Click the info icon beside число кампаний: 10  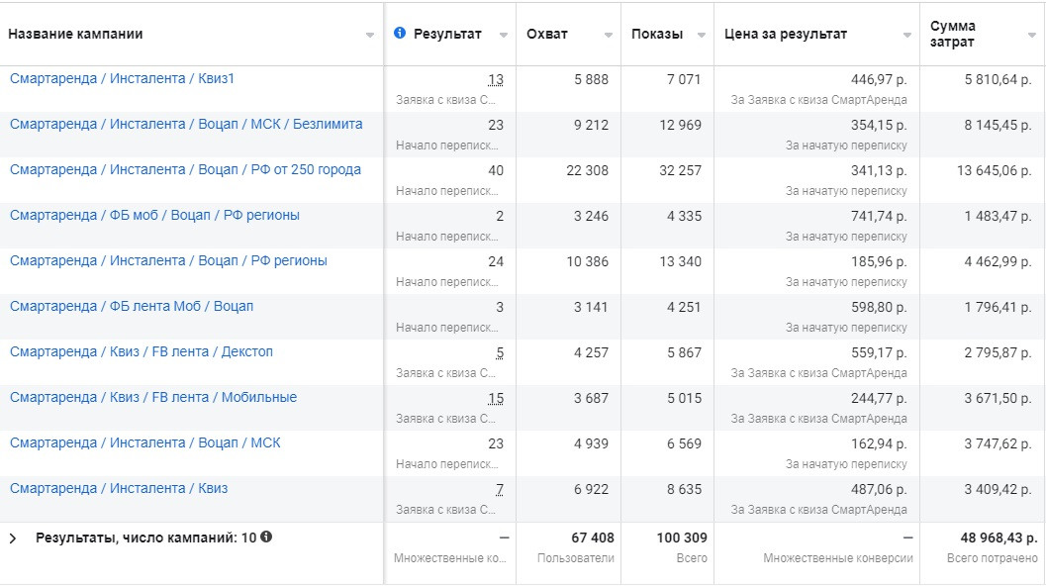coord(266,537)
